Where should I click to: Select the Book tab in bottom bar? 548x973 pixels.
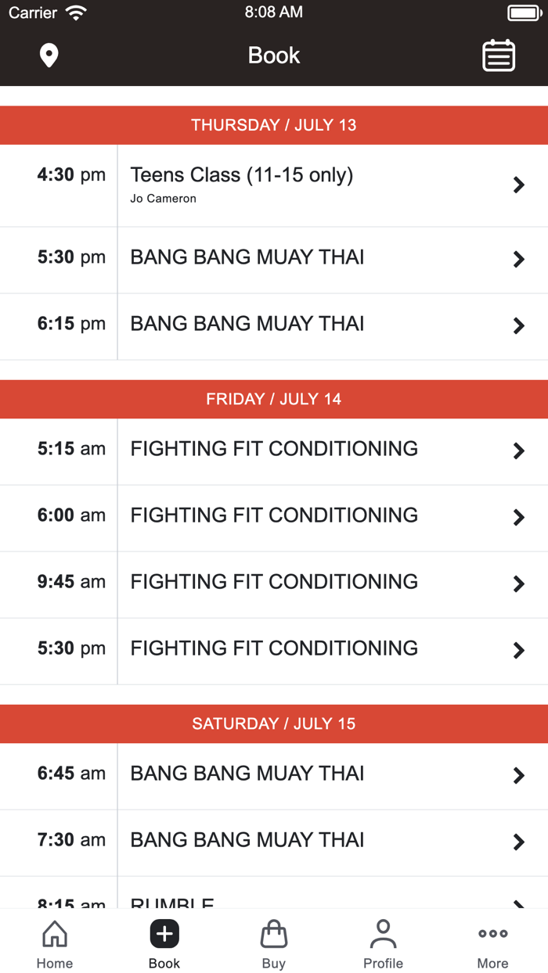pos(164,942)
